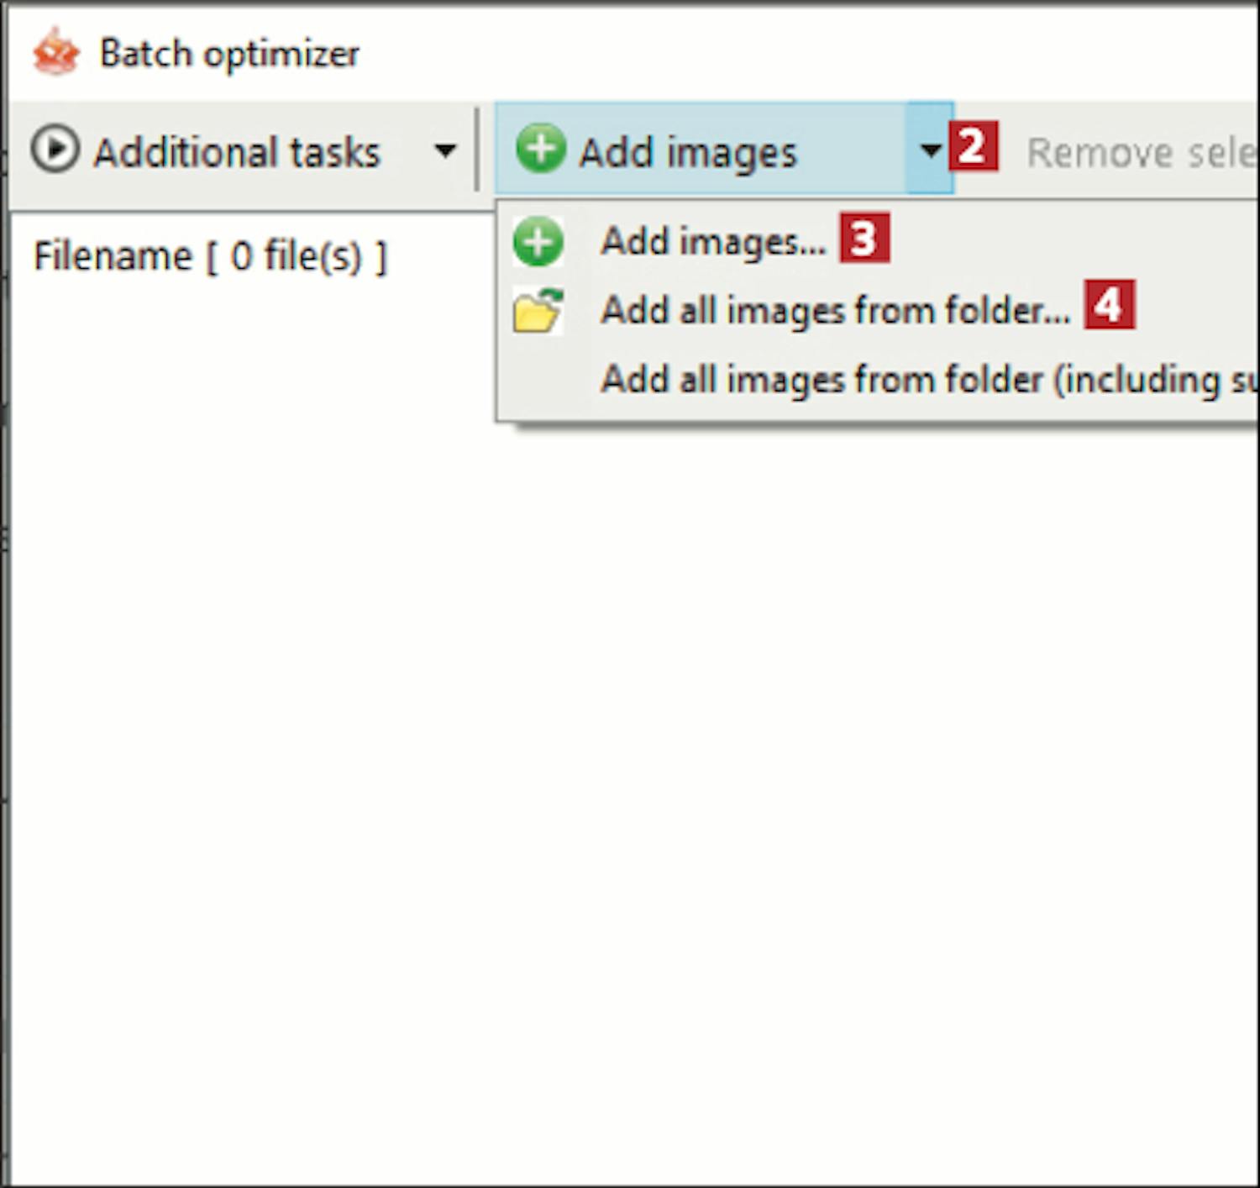Click the yellow folder icon in menu

point(538,311)
